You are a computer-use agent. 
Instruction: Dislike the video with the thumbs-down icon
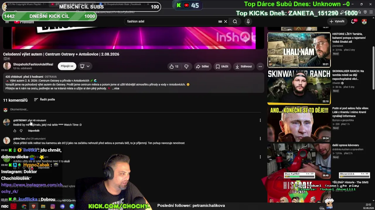[186, 66]
